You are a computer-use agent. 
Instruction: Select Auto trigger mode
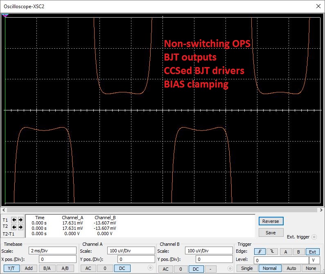291,268
